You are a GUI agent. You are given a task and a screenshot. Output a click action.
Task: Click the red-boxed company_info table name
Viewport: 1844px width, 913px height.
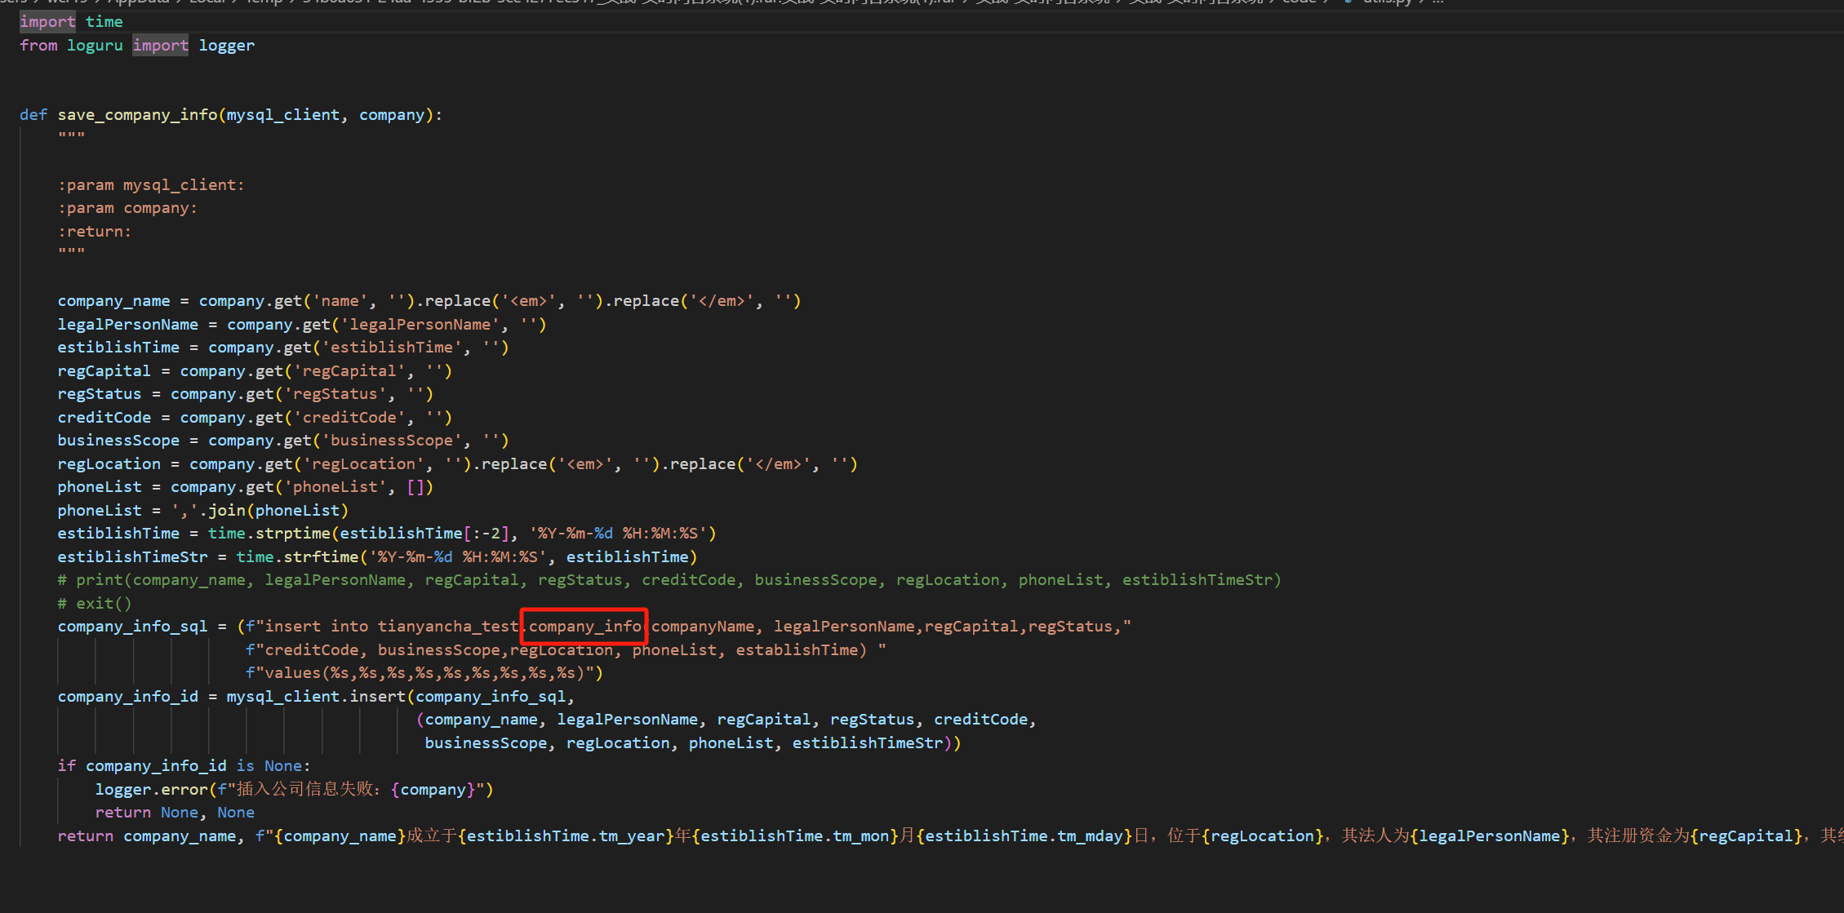coord(584,627)
